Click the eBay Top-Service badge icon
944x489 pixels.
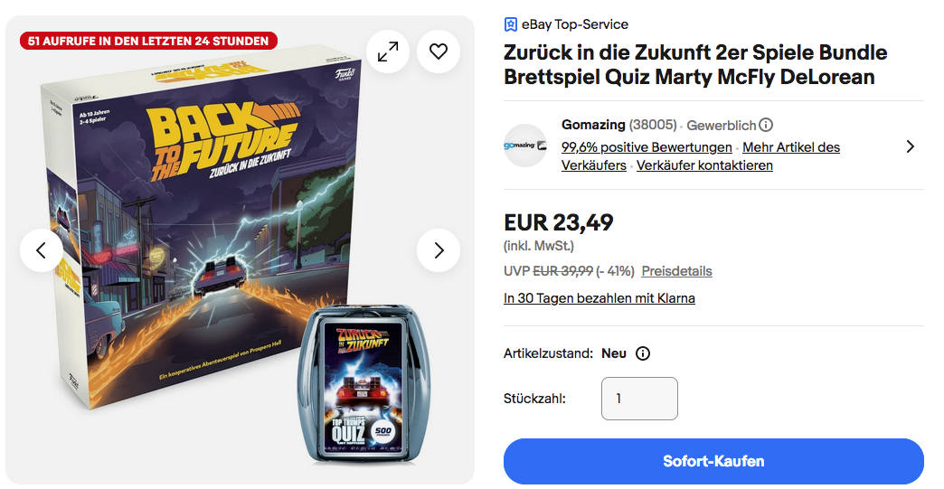511,24
